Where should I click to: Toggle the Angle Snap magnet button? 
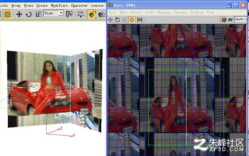[x=102, y=14]
